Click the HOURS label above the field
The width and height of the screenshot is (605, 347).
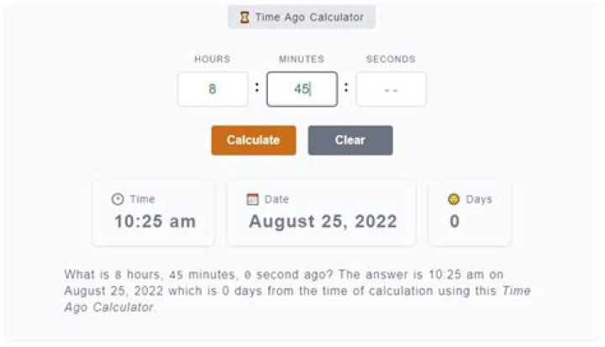pyautogui.click(x=213, y=60)
